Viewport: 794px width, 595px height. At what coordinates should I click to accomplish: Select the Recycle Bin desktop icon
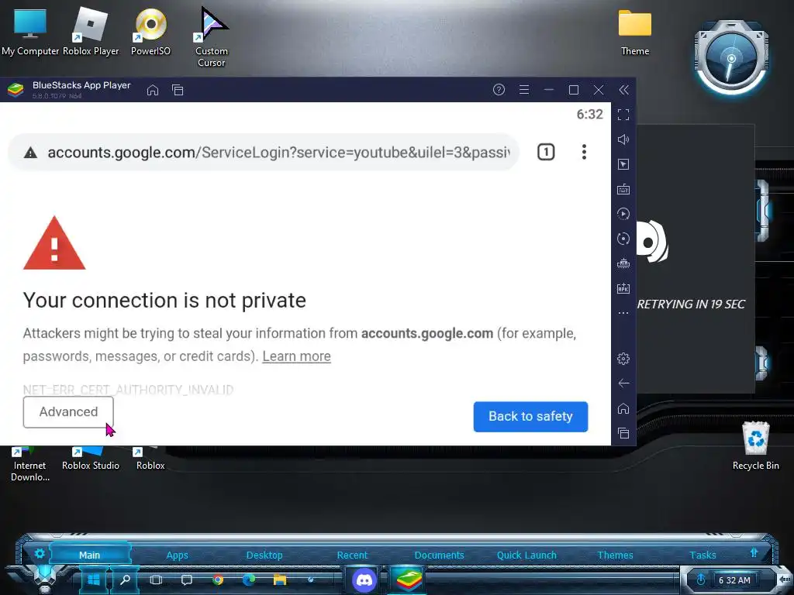pos(755,445)
